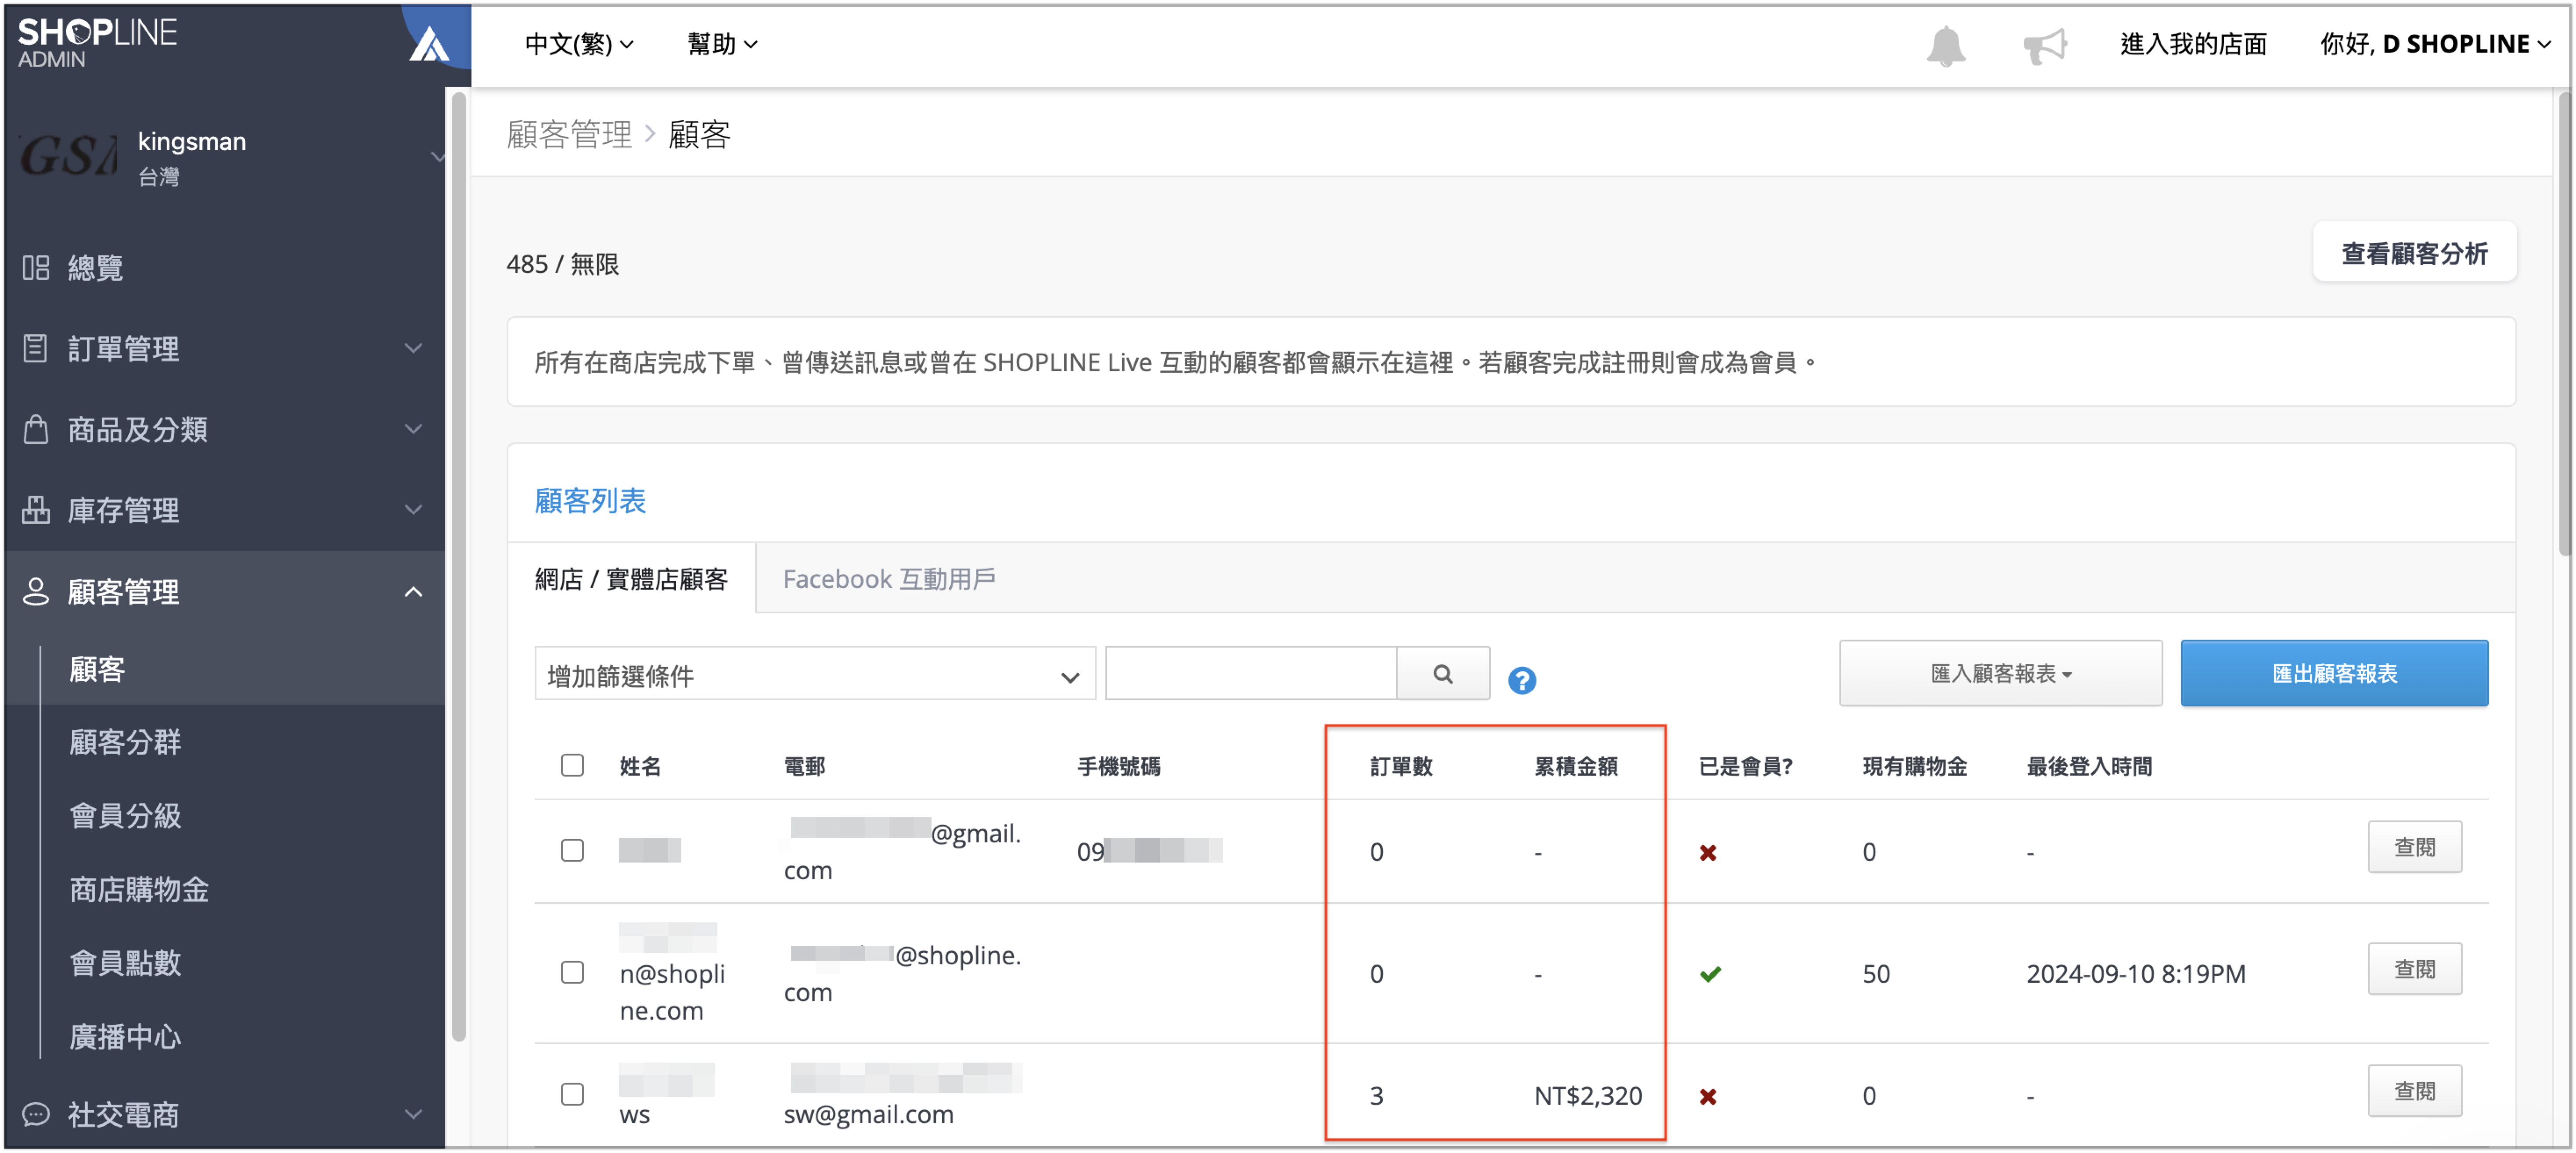2576x1153 pixels.
Task: Click the 手機號碼 column header
Action: click(x=1118, y=766)
